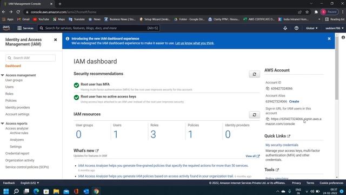Dismiss the new IAM dashboard banner

tap(329, 38)
